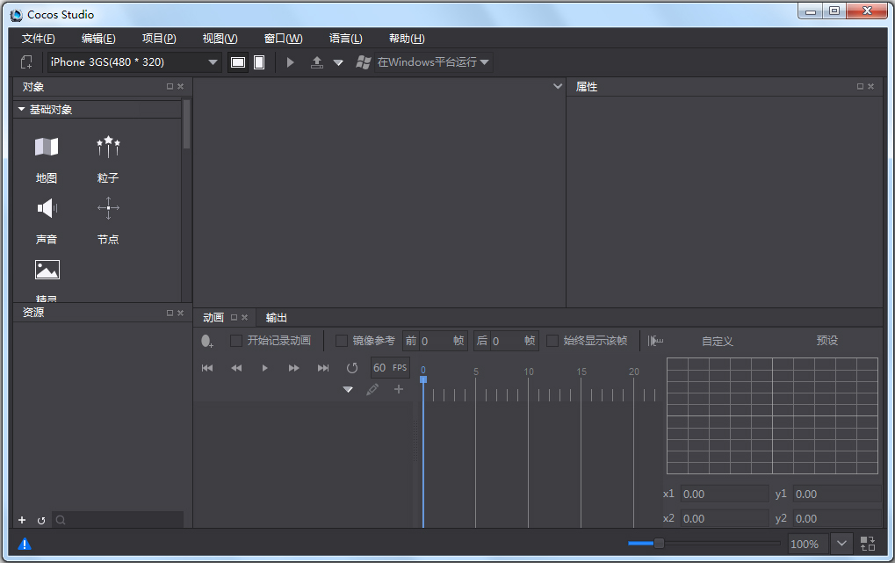Enable 始终显示该帧 checkbox
The height and width of the screenshot is (563, 895).
click(x=552, y=341)
